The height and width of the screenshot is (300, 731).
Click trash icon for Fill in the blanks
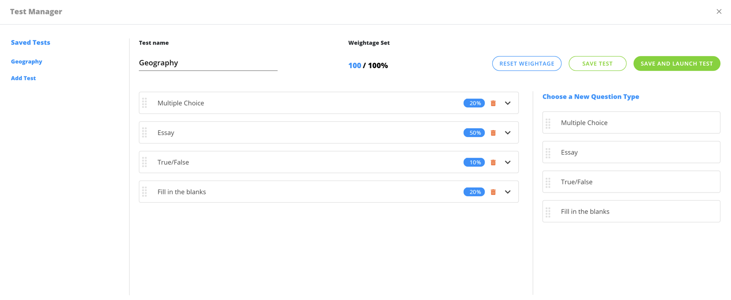coord(493,192)
